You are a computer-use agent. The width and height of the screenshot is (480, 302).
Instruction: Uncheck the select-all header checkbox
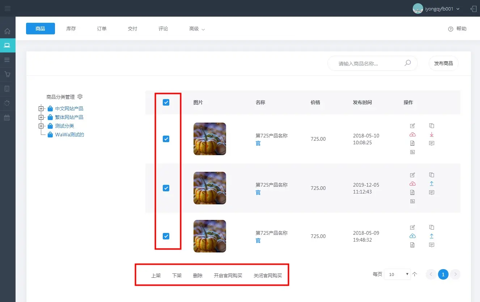166,102
